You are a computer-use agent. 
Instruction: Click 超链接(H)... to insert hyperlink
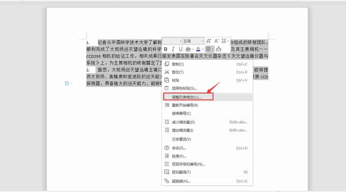click(181, 181)
